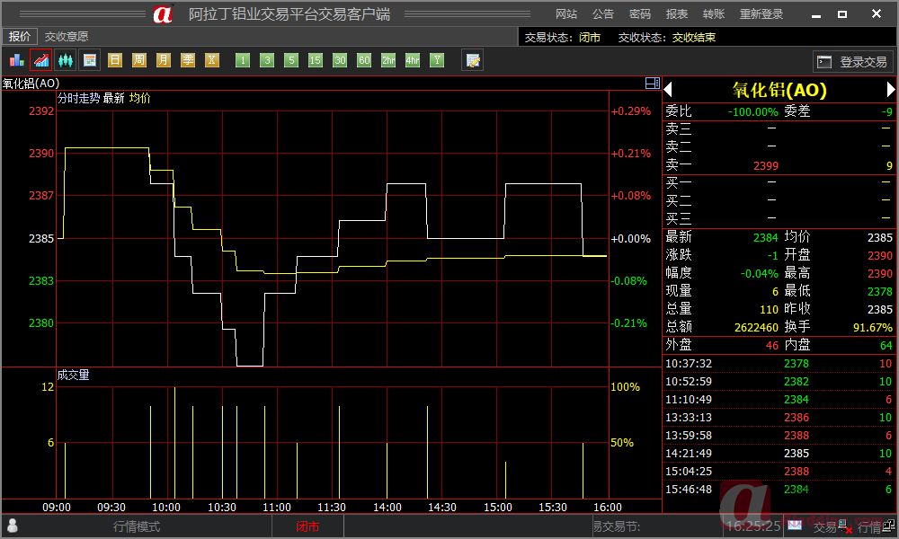Toggle the chart panel layout icon
The height and width of the screenshot is (539, 899).
click(x=653, y=83)
